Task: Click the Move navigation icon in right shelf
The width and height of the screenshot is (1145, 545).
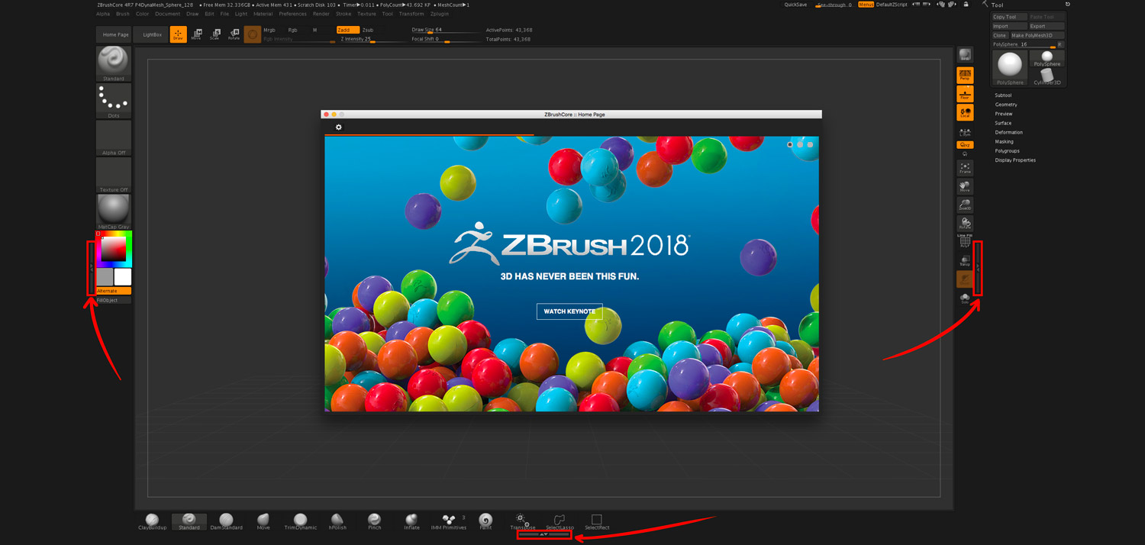Action: coord(965,186)
